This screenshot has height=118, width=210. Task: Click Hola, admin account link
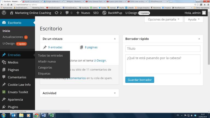pos(192,13)
